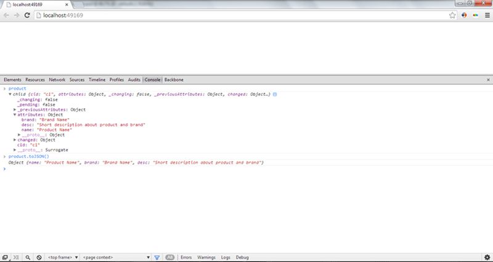Switch to the Timeline tab

97,80
